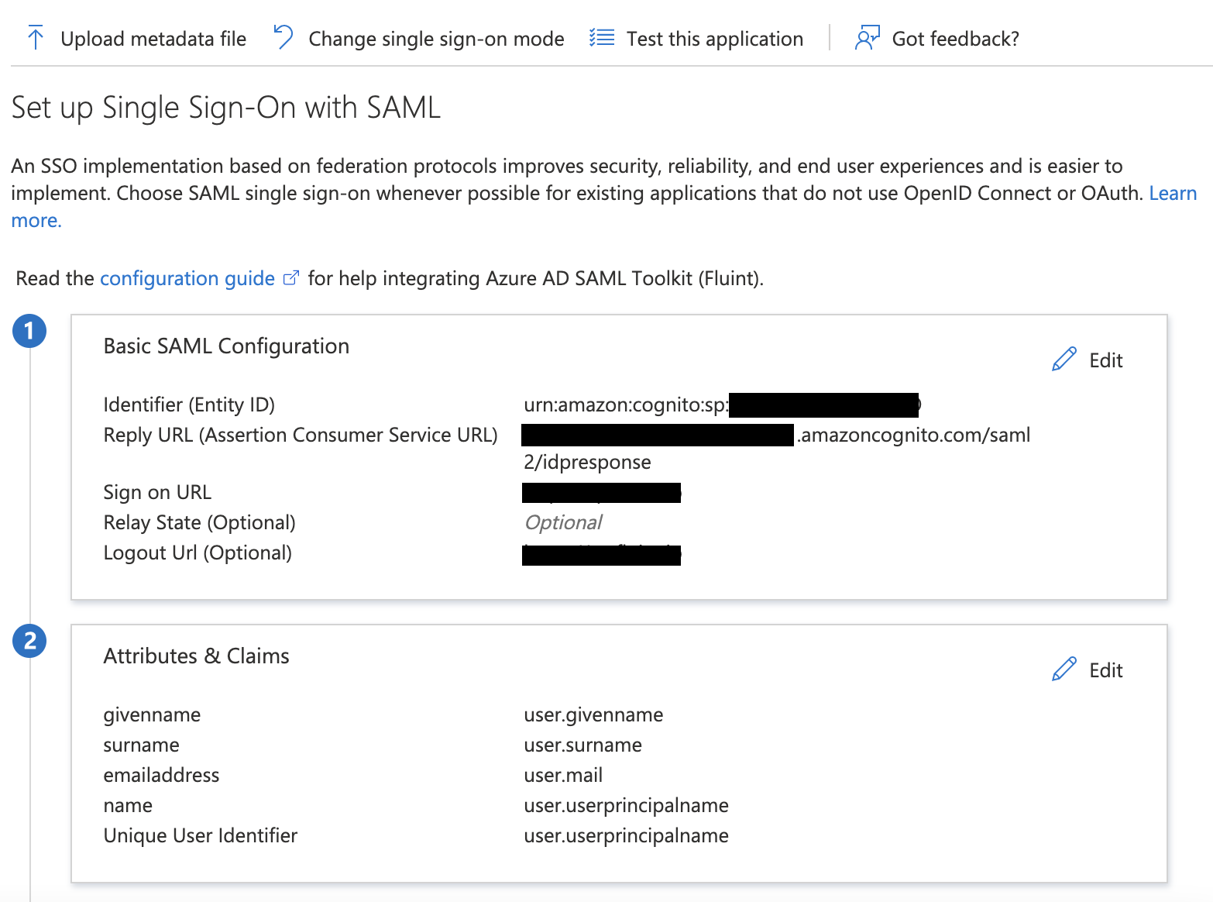Click the feedback person icon
The image size is (1213, 902).
(x=867, y=37)
